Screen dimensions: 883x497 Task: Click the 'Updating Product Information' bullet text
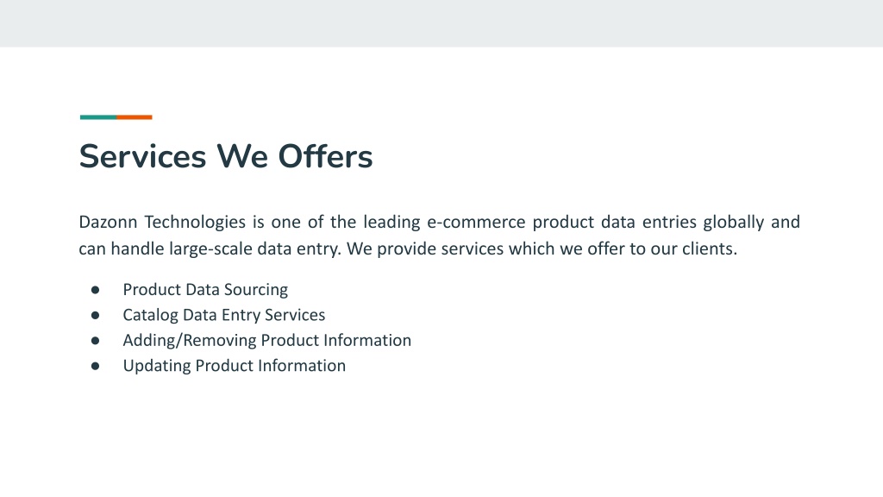pos(235,366)
